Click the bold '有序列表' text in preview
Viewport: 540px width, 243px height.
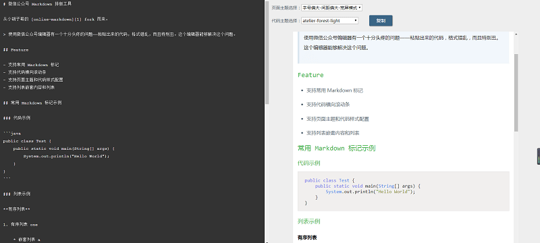pyautogui.click(x=307, y=238)
